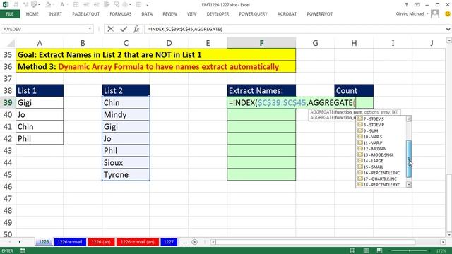452x254 pixels.
Task: Open the DEVELOPER ribbon tab
Action: point(218,14)
